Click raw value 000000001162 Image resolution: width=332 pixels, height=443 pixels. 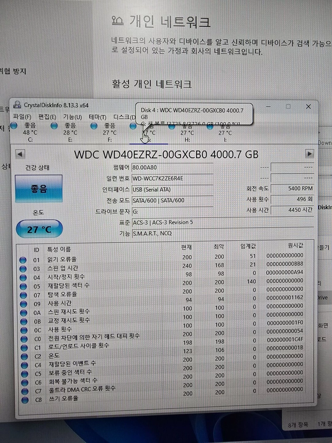[x=285, y=298]
